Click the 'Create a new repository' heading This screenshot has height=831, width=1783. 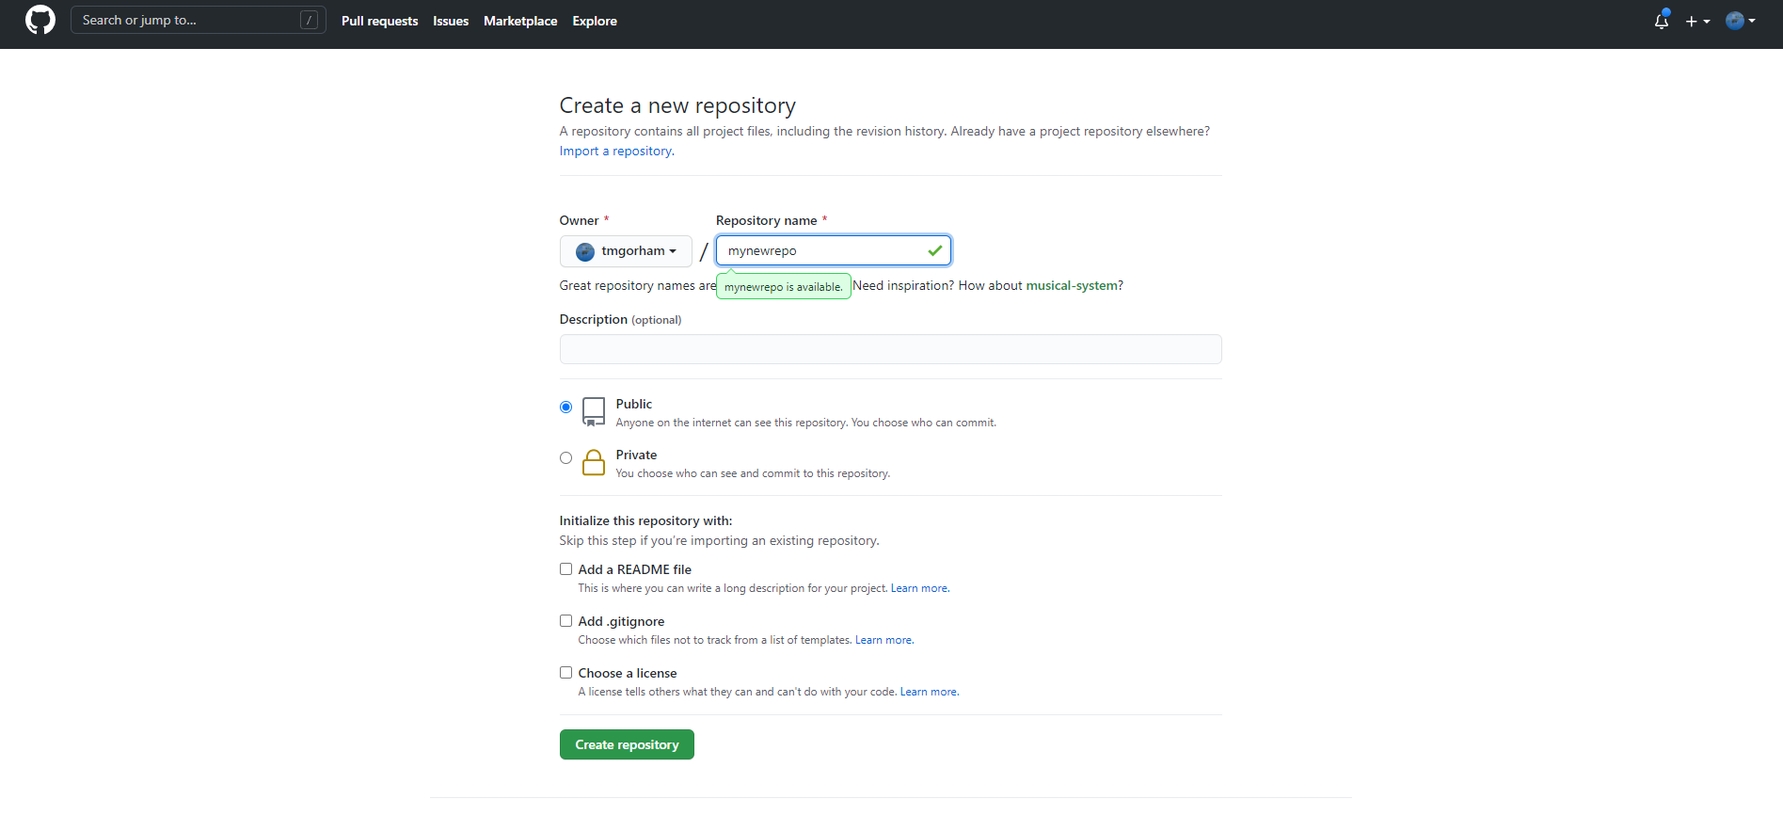[677, 105]
